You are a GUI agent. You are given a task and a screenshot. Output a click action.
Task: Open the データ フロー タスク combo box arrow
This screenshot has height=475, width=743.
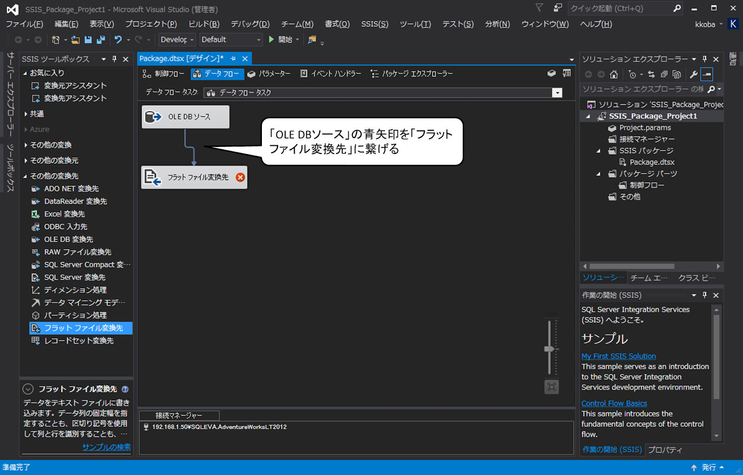click(x=557, y=93)
